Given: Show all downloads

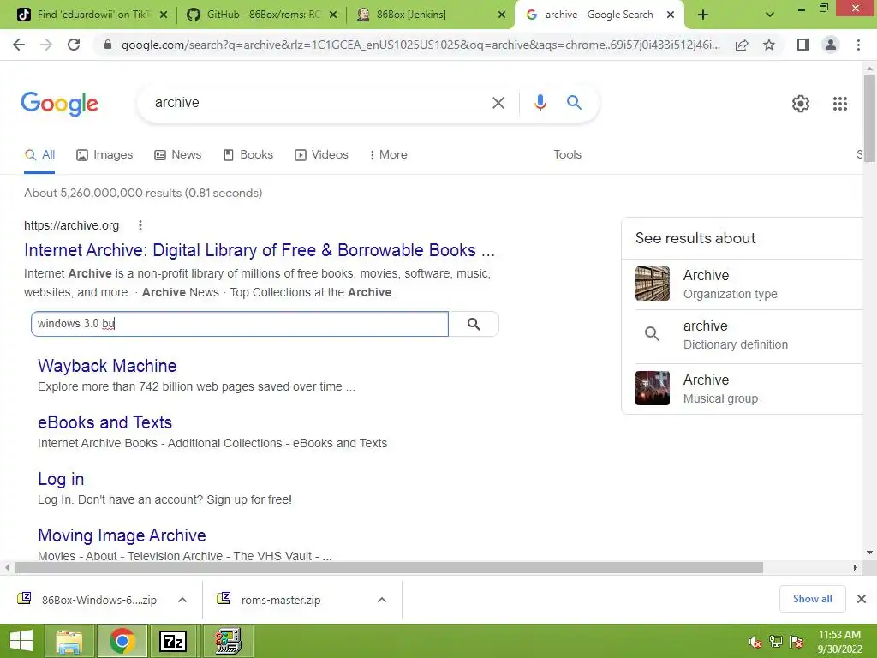Looking at the screenshot, I should point(812,599).
